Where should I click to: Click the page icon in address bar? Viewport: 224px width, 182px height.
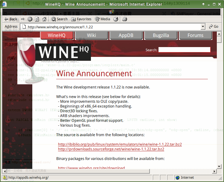[x=24, y=27]
